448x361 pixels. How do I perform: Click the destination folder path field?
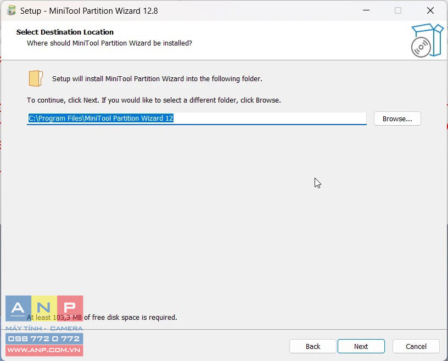pos(197,119)
